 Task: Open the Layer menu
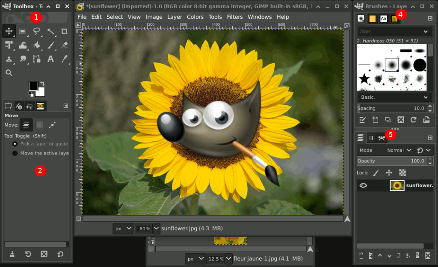click(175, 17)
